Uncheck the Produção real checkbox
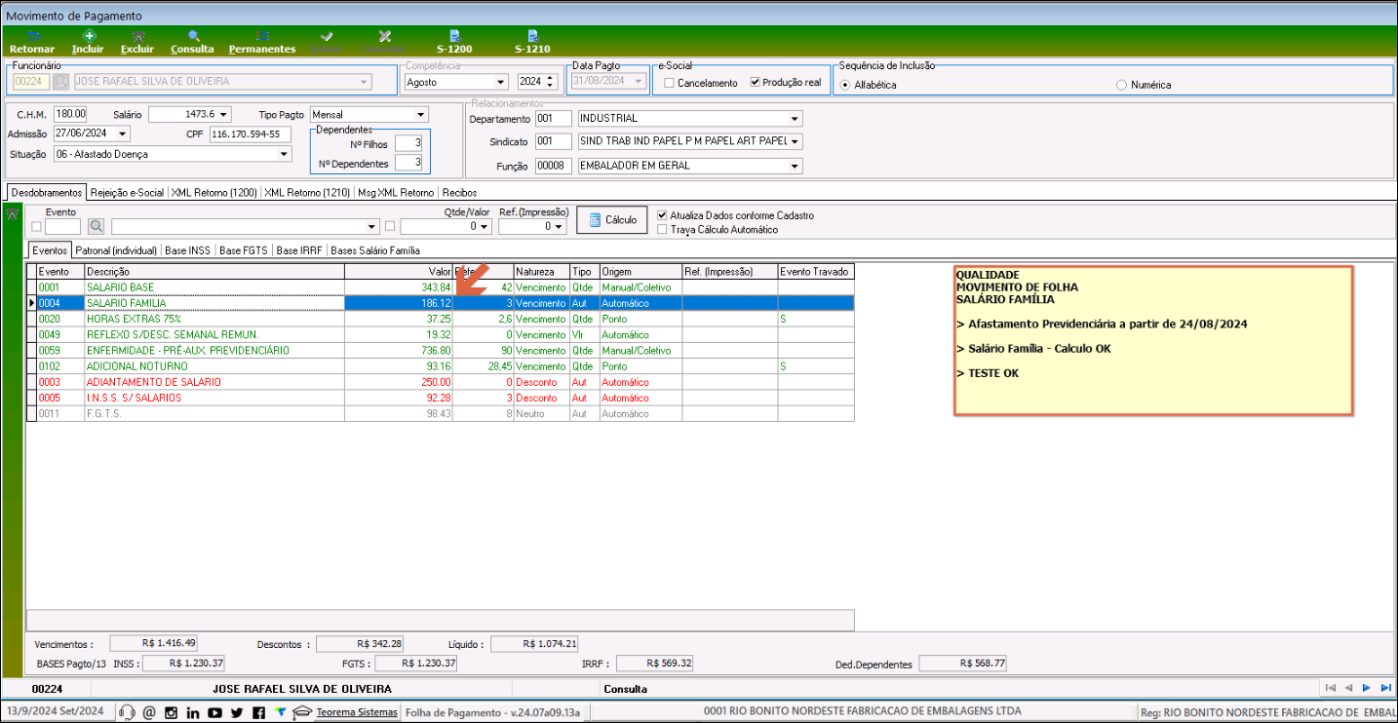Viewport: 1398px width, 723px height. pos(756,83)
